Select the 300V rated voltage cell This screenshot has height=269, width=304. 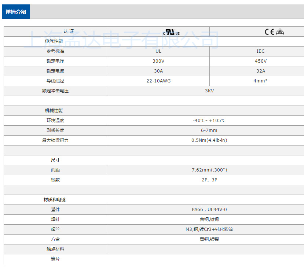coord(158,61)
